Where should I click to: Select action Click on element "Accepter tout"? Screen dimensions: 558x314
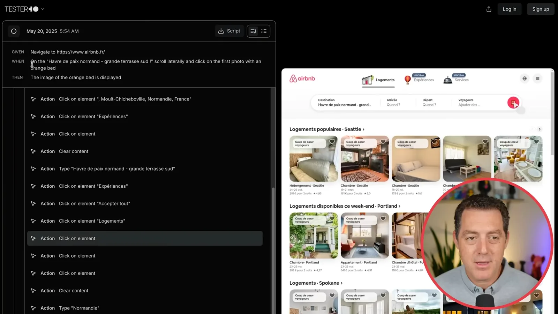(x=145, y=204)
